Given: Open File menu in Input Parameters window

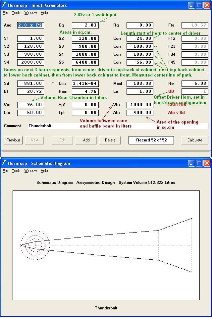Looking at the screenshot, I should 5,13.
